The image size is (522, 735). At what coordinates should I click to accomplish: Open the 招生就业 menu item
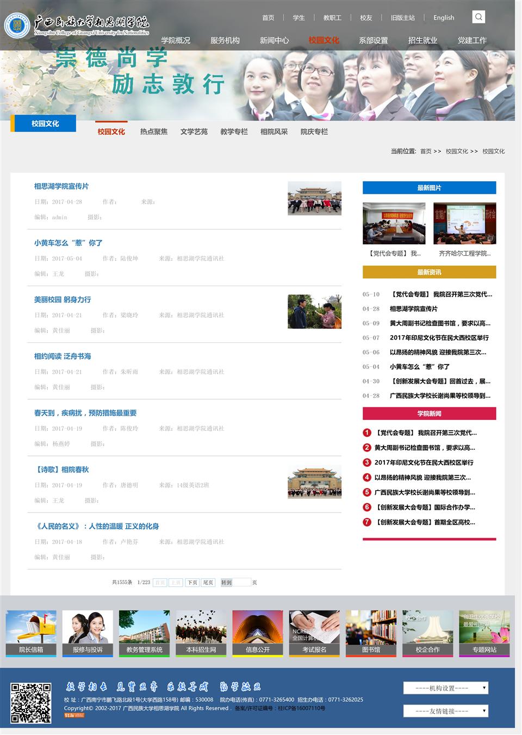click(x=422, y=40)
